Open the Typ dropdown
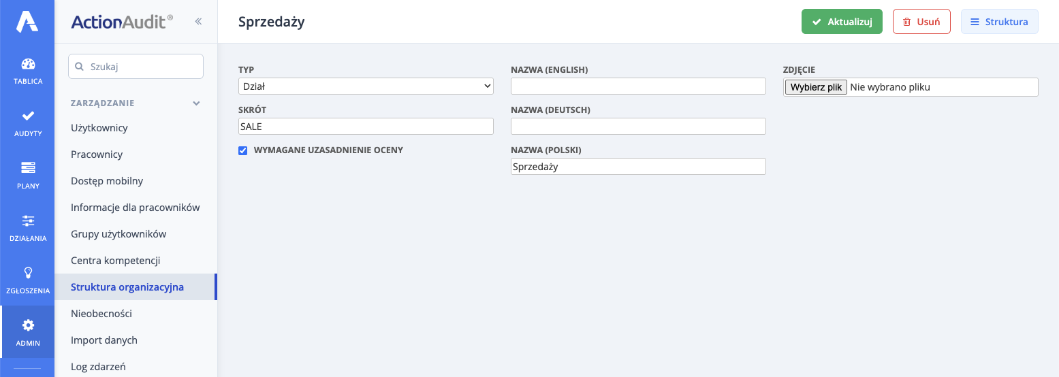This screenshot has width=1059, height=377. [366, 86]
